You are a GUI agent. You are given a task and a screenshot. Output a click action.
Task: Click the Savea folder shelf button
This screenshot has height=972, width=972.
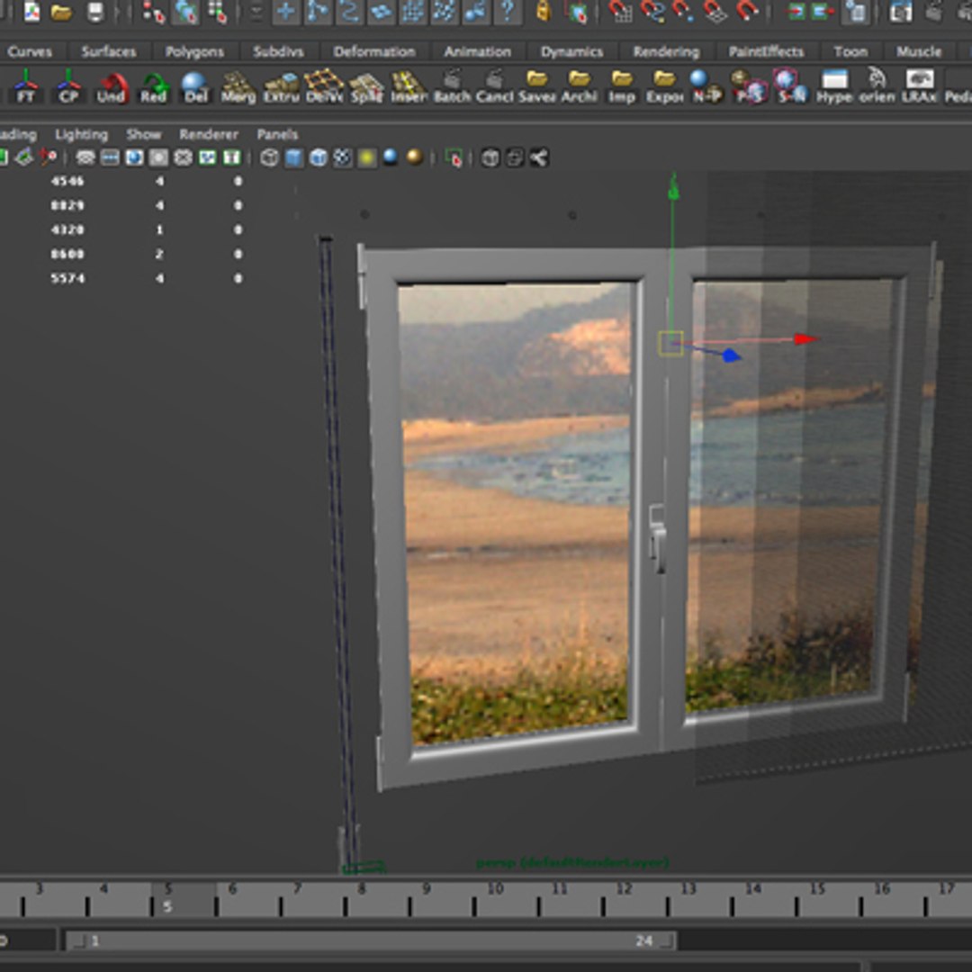(536, 86)
